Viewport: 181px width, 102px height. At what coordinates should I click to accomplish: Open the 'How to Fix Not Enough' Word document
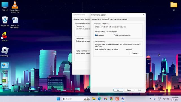point(15,22)
